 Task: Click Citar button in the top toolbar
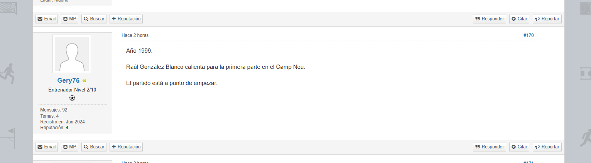pyautogui.click(x=519, y=19)
